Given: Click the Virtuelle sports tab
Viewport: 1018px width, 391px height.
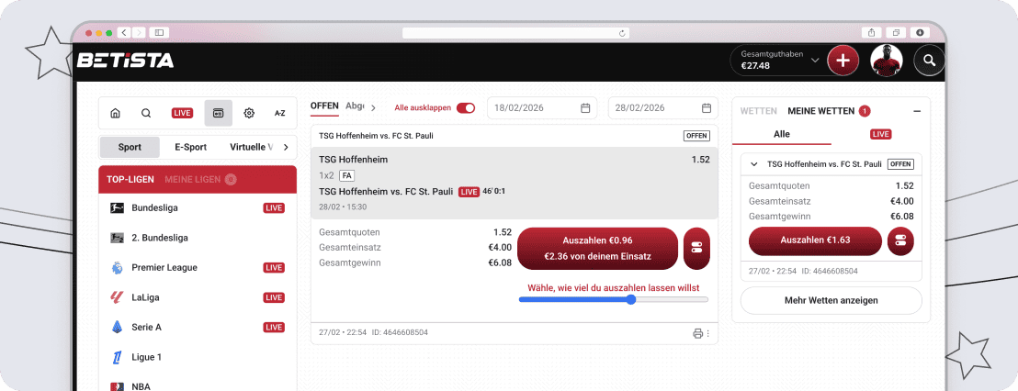Looking at the screenshot, I should coord(251,147).
